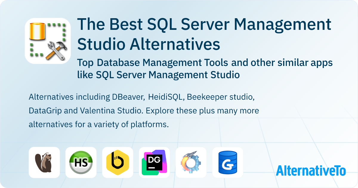Image resolution: width=358 pixels, height=188 pixels.
Task: Click the DBeaver beaver icon
Action: click(44, 162)
